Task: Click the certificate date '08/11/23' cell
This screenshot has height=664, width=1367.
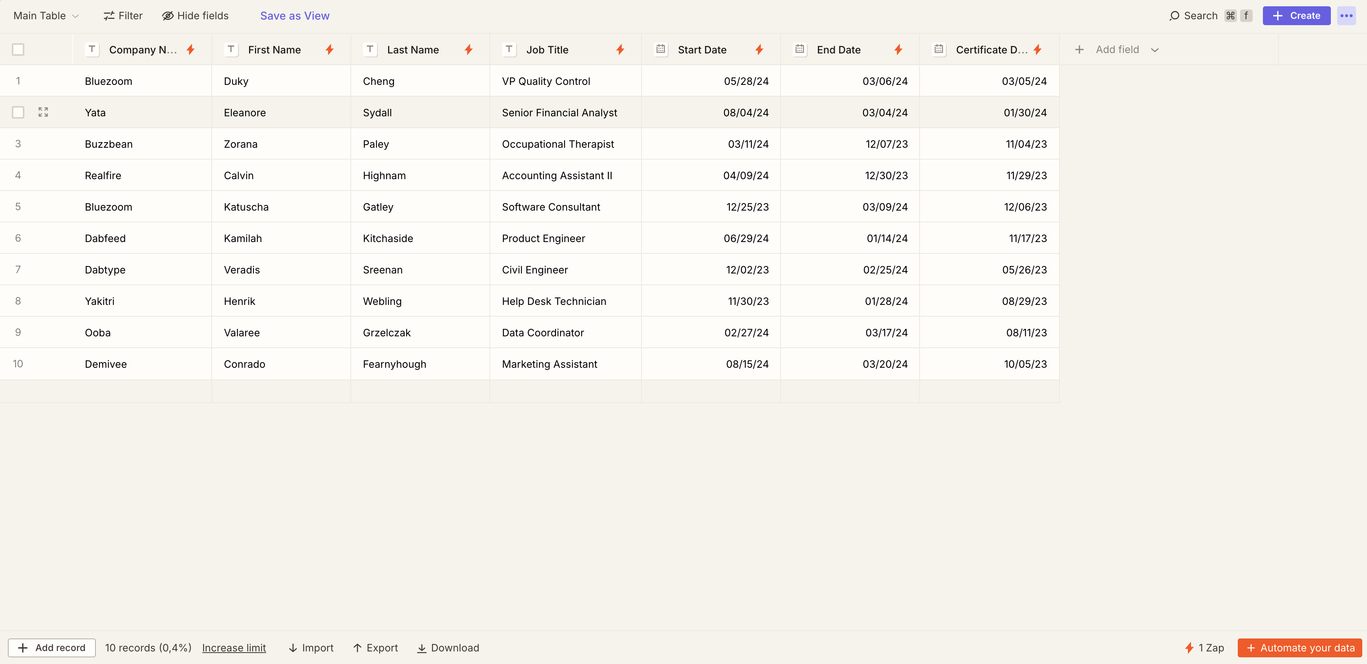Action: [990, 332]
